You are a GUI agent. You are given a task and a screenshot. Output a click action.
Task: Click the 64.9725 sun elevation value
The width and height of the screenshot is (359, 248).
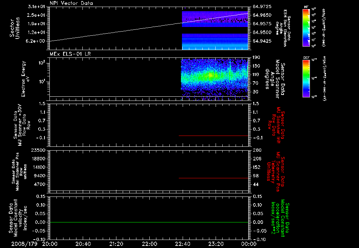point(262,7)
